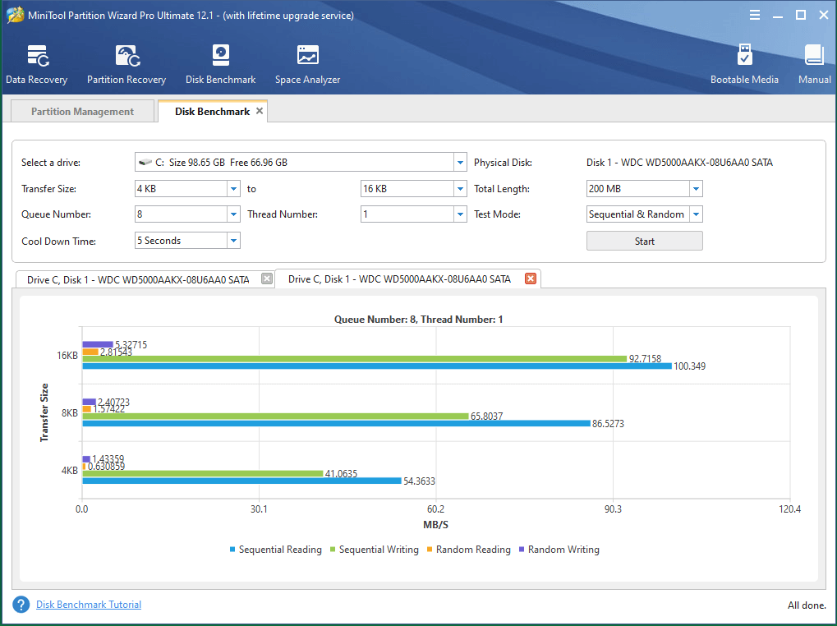Expand the Thread Number dropdown
837x626 pixels.
[x=460, y=214]
